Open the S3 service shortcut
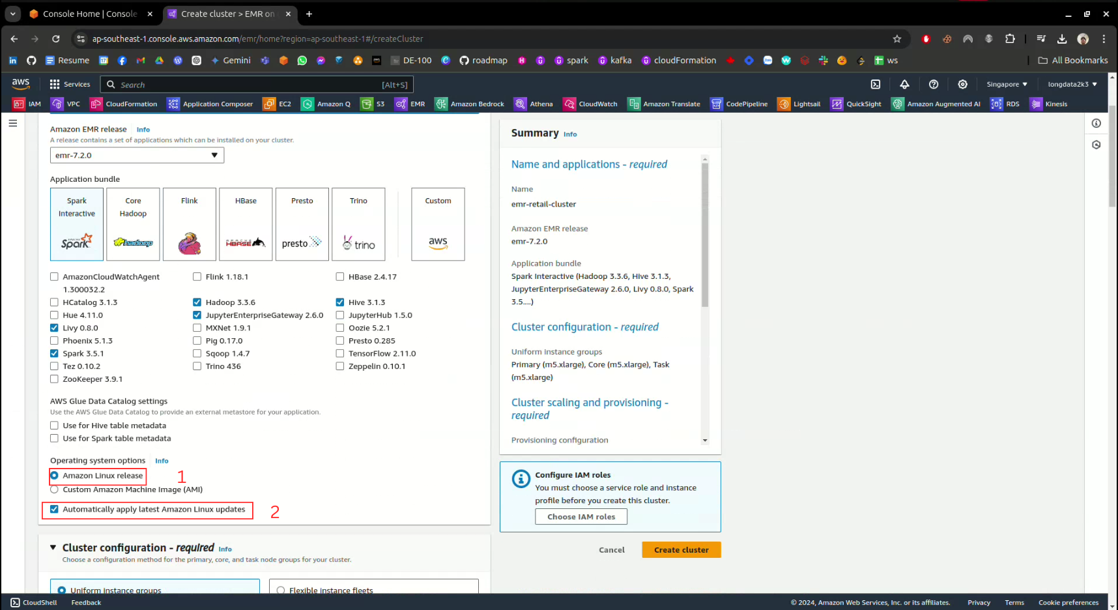Screen dimensions: 1118x610 pos(373,104)
